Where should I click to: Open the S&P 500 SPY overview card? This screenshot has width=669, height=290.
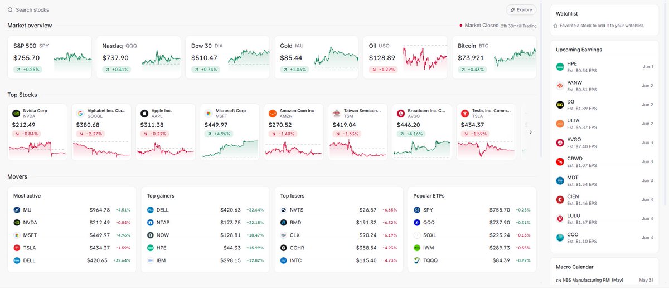[50, 57]
